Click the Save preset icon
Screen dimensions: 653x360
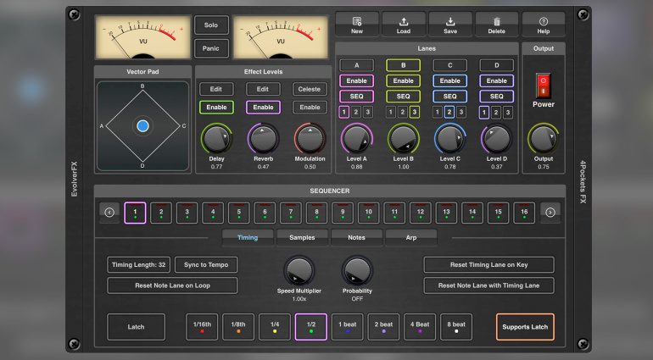[450, 21]
